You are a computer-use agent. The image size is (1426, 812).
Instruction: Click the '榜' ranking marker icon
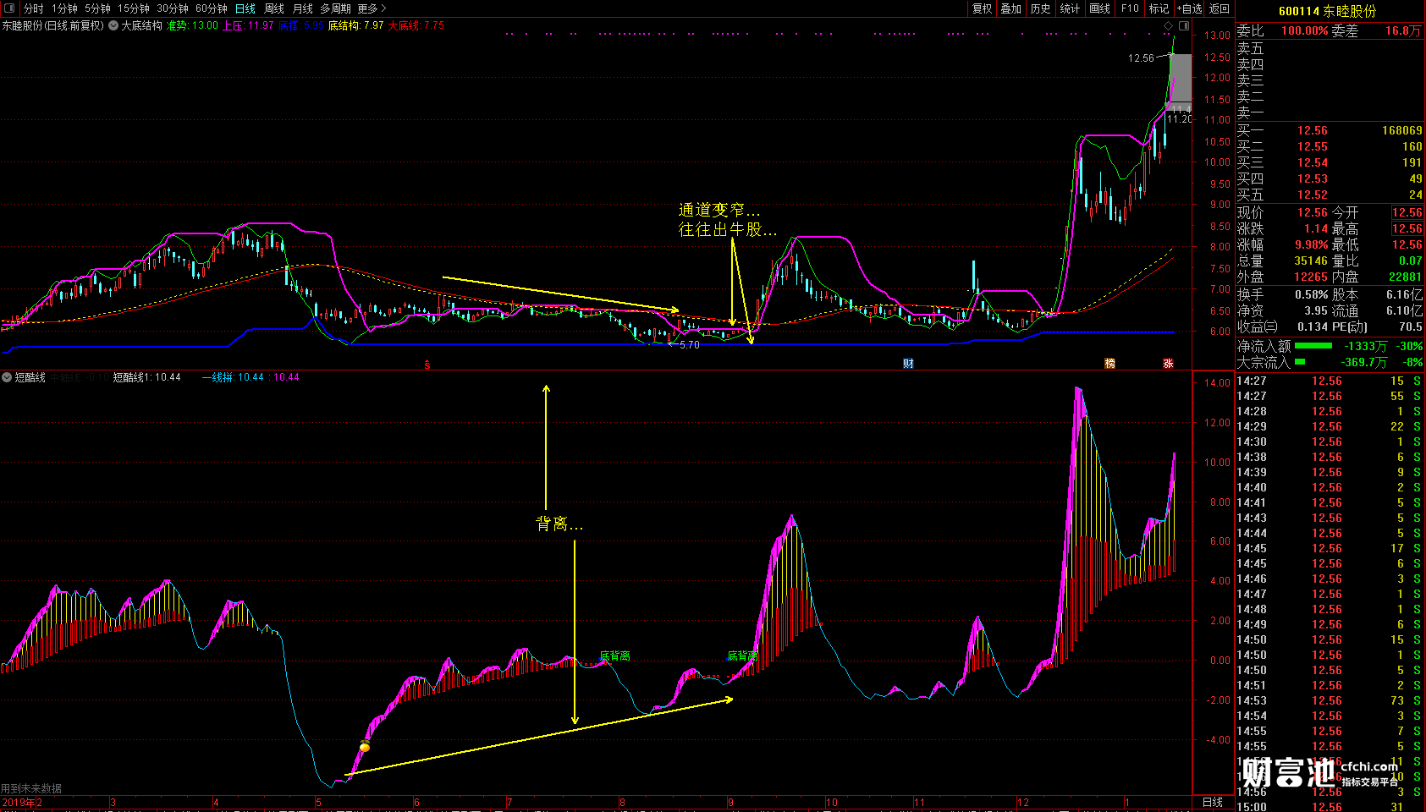pos(1109,364)
